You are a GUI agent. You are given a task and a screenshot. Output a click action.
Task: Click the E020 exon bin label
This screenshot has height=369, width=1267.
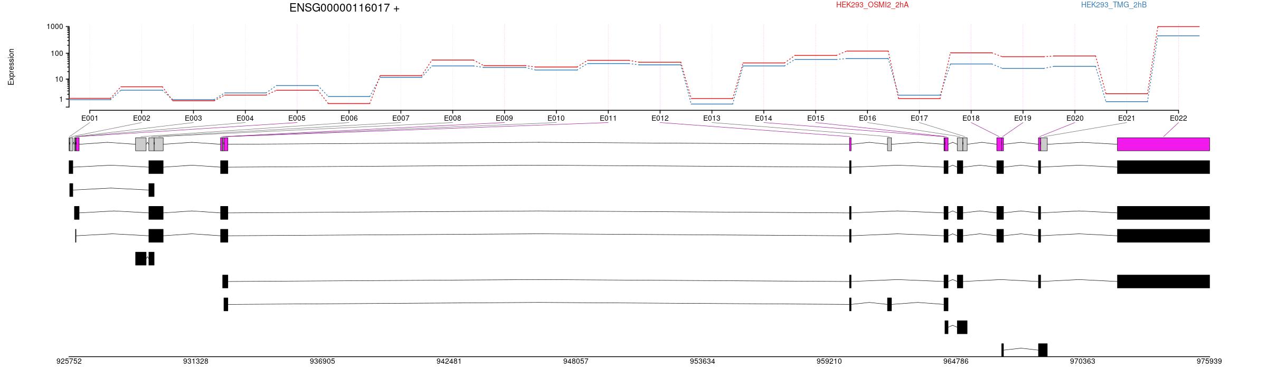(1075, 118)
